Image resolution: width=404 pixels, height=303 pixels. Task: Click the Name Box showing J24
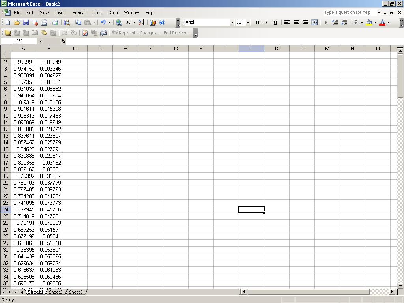(x=19, y=41)
